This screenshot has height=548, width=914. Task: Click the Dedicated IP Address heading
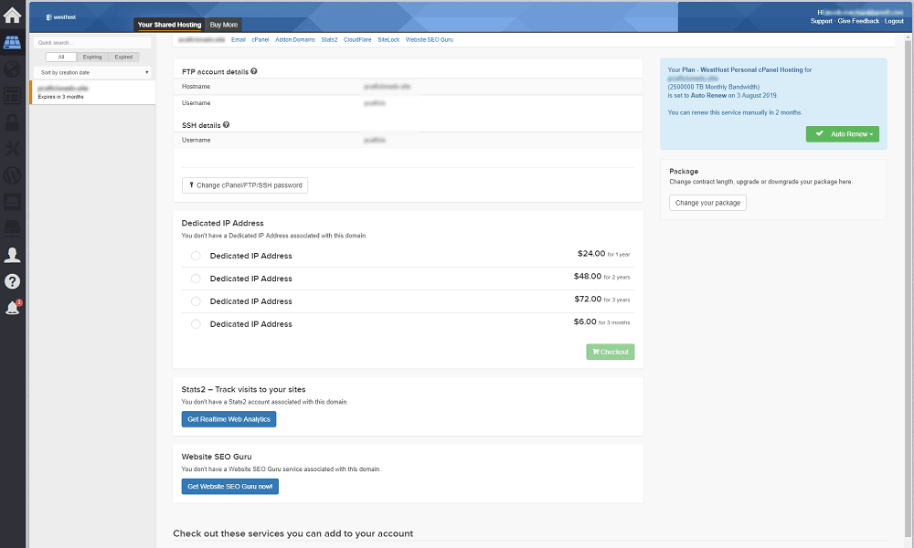[x=223, y=223]
